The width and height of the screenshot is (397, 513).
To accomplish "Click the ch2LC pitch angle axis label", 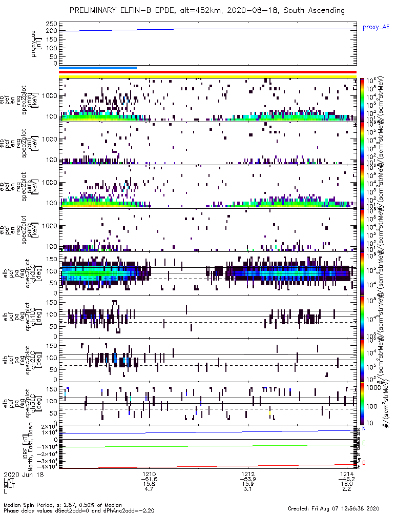I will [23, 360].
